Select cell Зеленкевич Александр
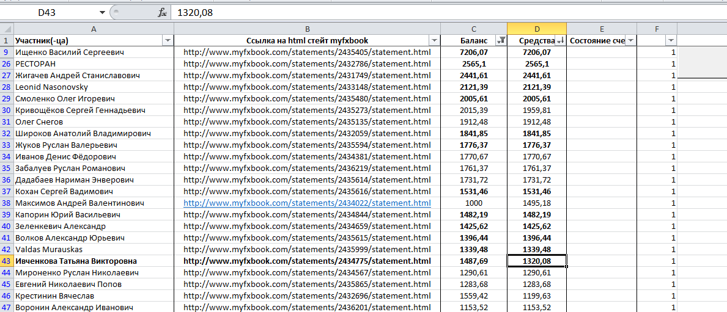The height and width of the screenshot is (312, 727). pos(94,227)
